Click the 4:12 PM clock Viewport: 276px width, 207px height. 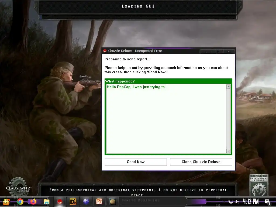click(251, 201)
